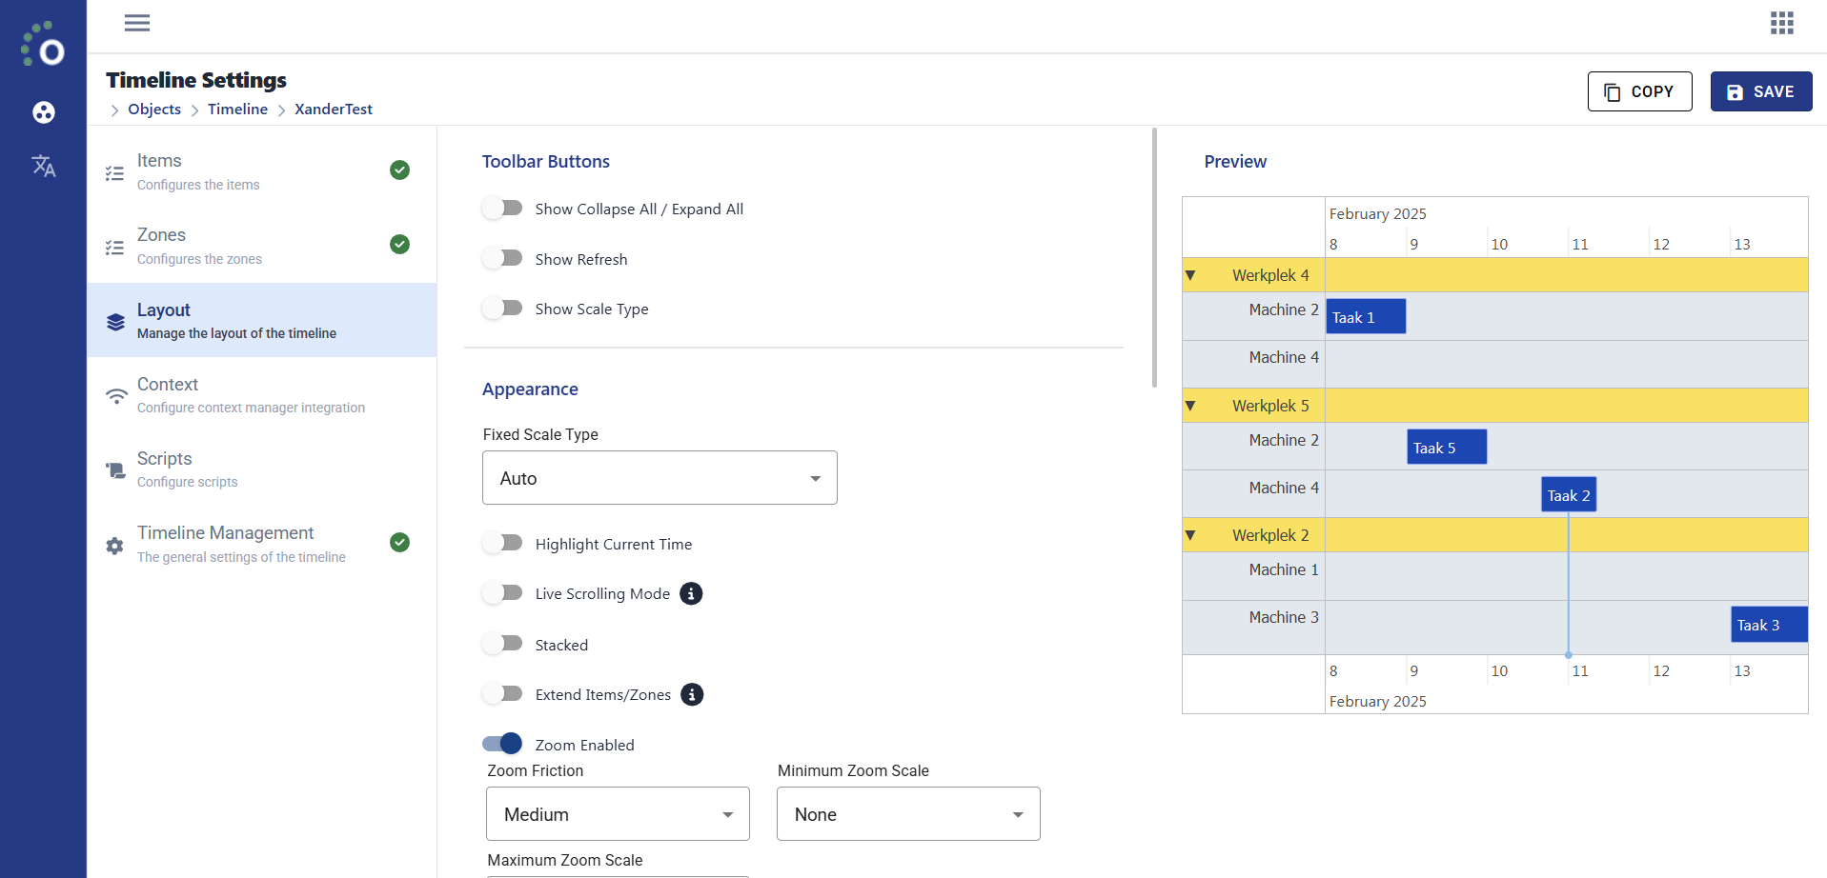Screen dimensions: 1827x878
Task: Open the Context settings section
Action: (x=262, y=395)
